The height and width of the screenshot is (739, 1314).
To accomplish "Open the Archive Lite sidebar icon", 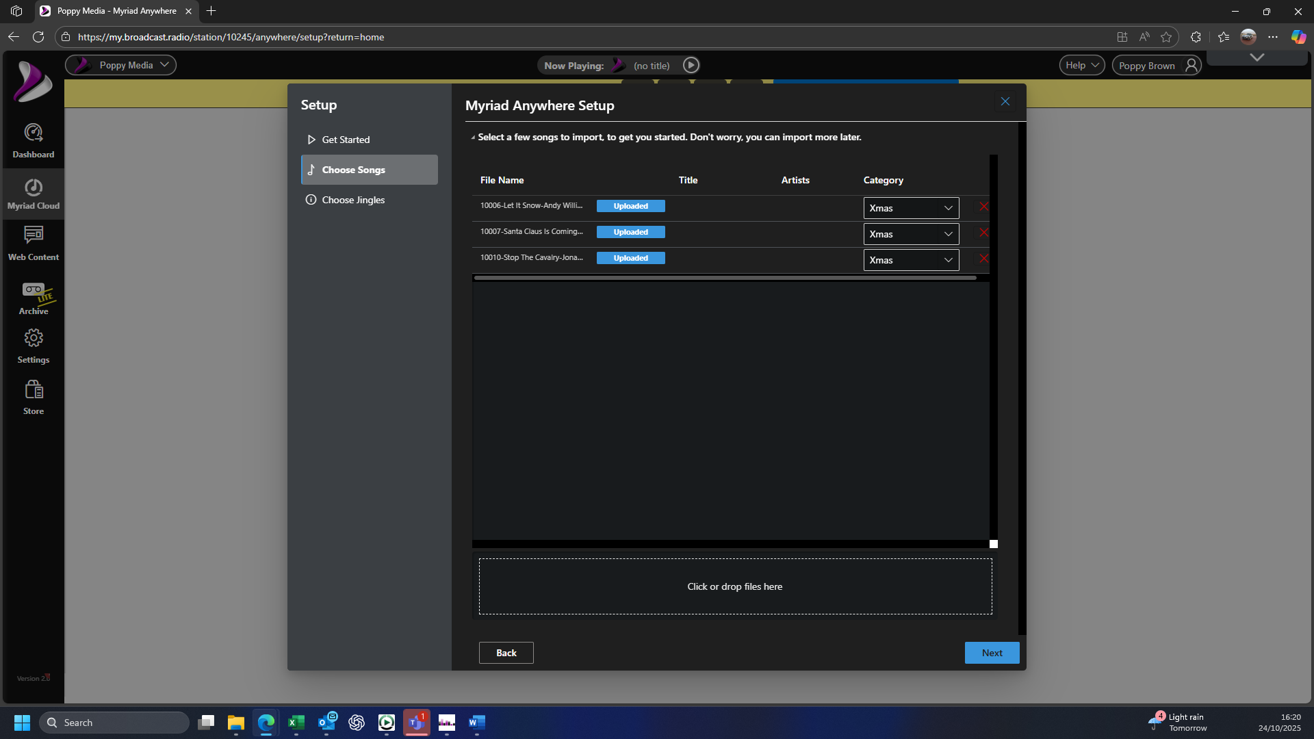I will pos(33,298).
